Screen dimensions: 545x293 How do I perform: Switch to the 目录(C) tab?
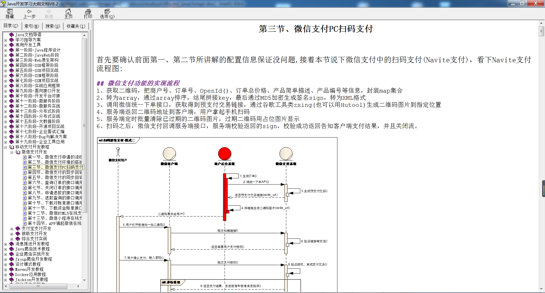11,26
